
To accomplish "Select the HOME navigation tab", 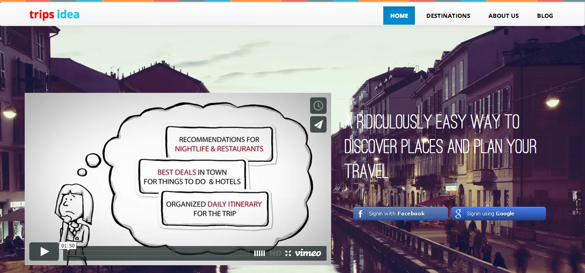I will [399, 16].
